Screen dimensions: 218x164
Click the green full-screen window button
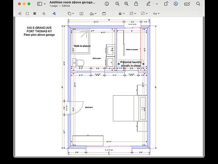point(29,4)
